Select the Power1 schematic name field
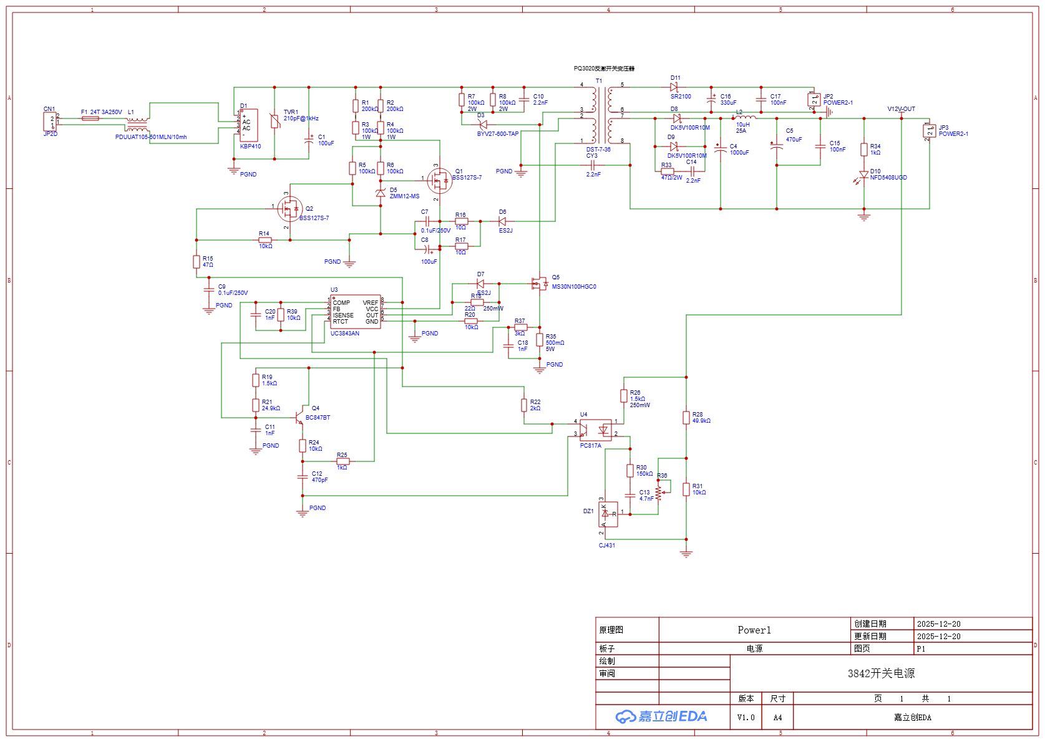 click(x=754, y=630)
